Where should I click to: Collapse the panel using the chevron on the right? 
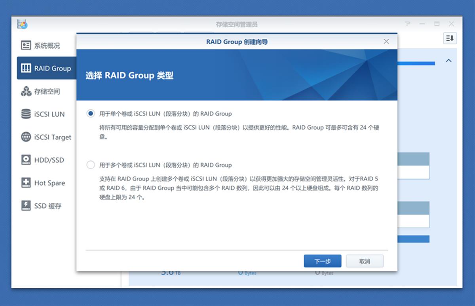click(x=449, y=61)
